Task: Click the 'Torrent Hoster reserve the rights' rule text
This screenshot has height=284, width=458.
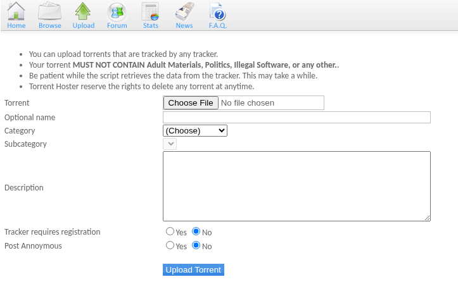Action: [x=142, y=87]
